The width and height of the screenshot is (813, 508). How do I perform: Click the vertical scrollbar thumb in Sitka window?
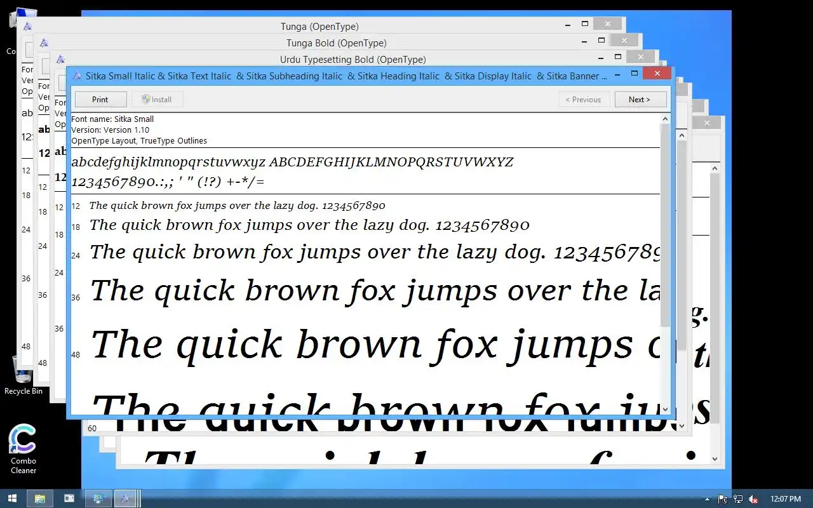point(666,225)
